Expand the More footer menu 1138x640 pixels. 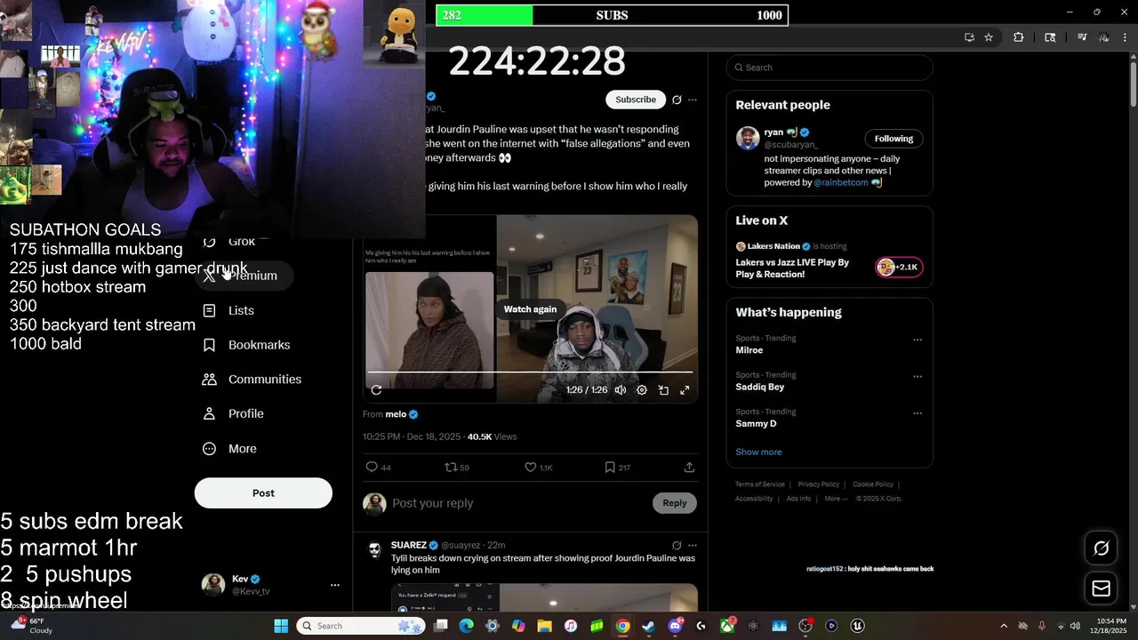pos(836,499)
